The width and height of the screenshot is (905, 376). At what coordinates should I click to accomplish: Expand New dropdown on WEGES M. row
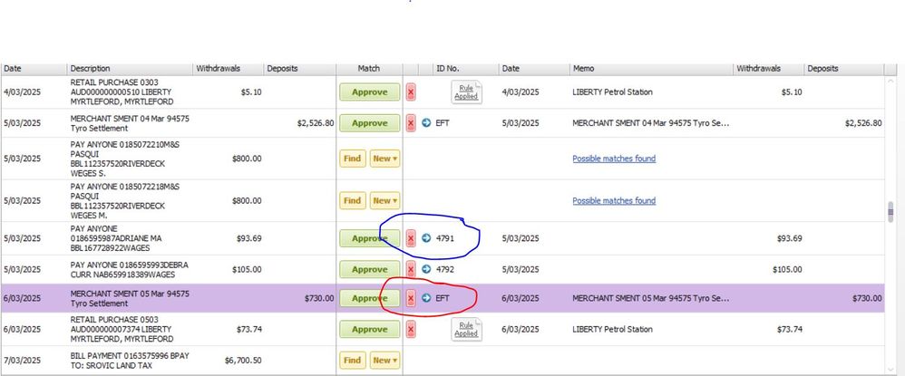click(x=385, y=201)
